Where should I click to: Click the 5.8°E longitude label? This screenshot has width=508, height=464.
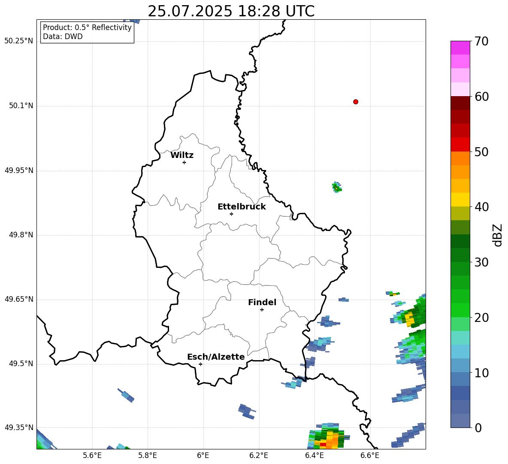tap(148, 455)
